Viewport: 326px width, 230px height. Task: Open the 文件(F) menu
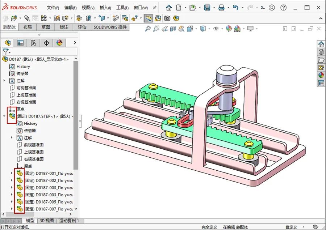click(x=53, y=8)
